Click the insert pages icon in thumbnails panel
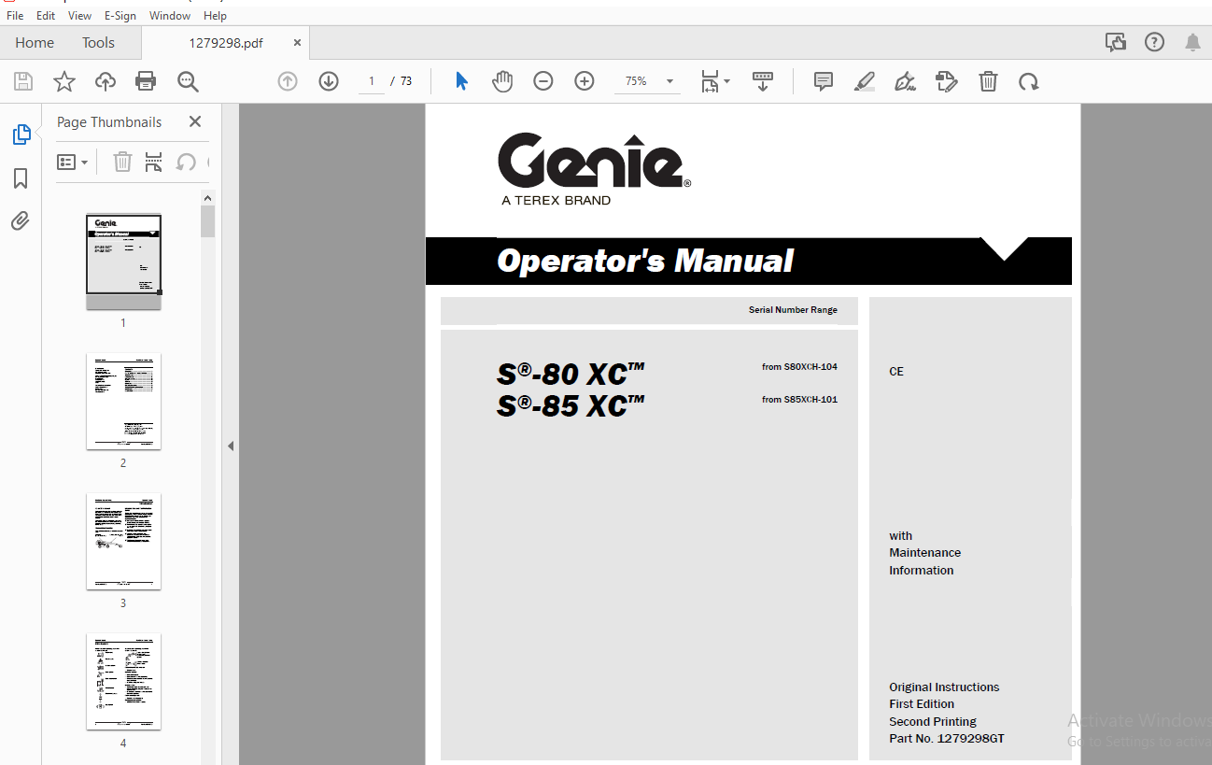 coord(154,162)
